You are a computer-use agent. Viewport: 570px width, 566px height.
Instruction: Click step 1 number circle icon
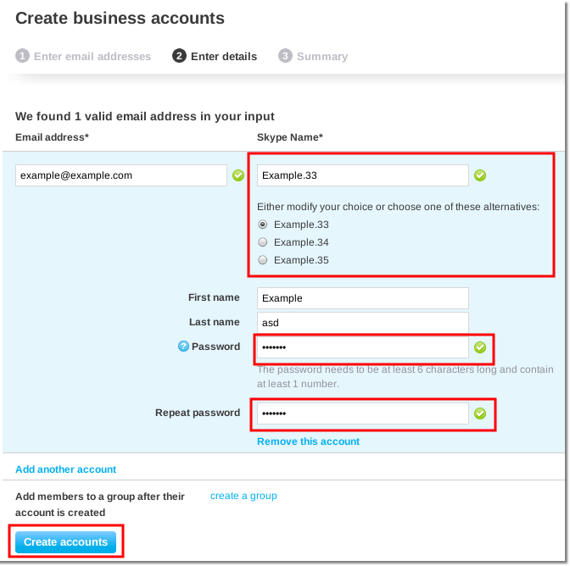coord(22,56)
